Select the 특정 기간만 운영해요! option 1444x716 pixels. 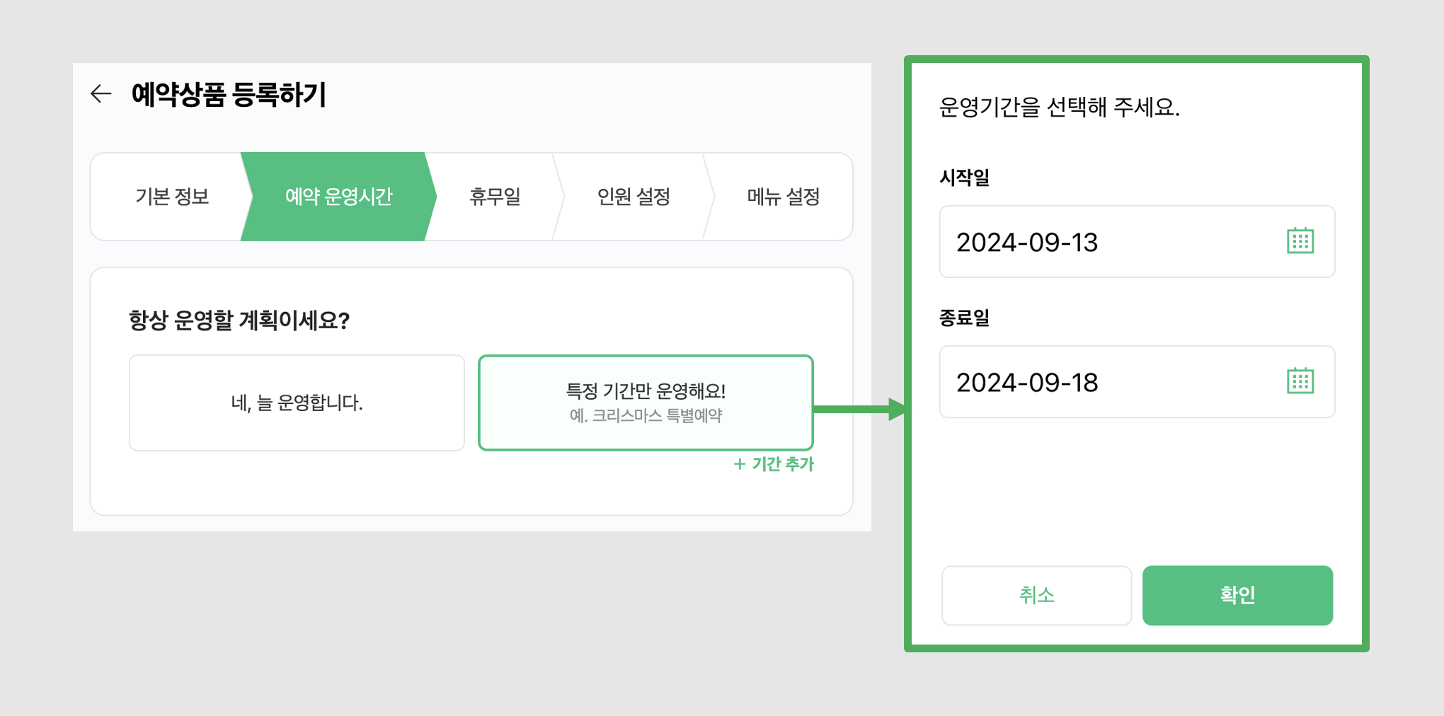click(646, 403)
